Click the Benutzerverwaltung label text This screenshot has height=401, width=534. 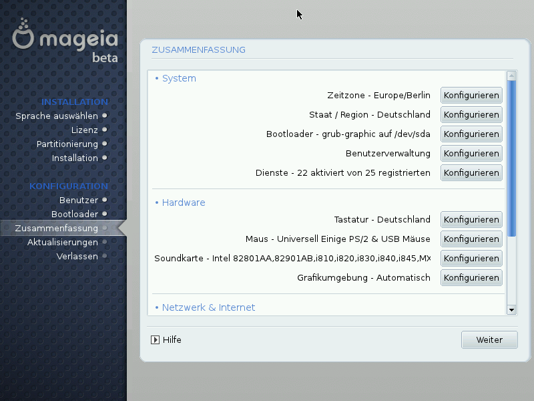[388, 154]
